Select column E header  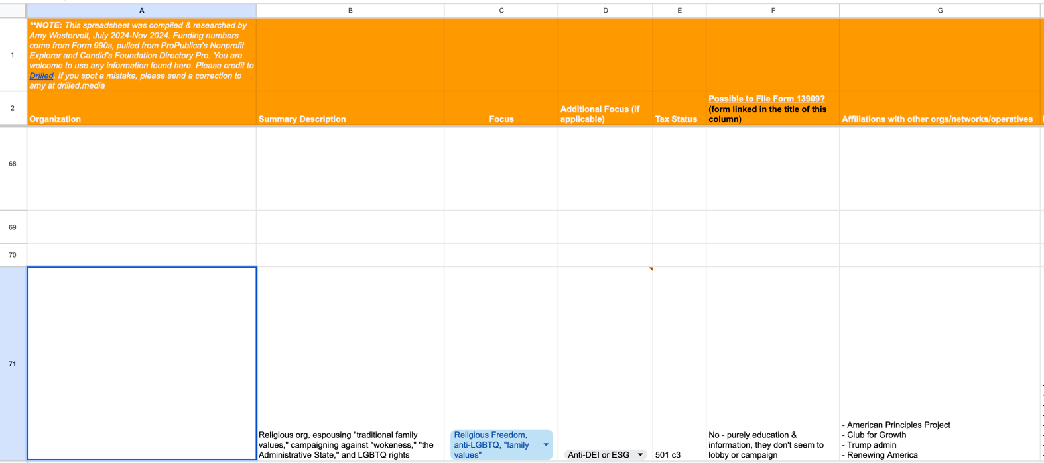click(679, 11)
